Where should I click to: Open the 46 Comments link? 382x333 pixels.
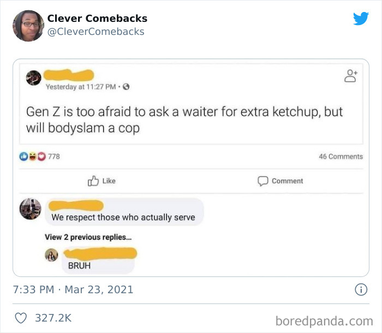[x=341, y=156]
